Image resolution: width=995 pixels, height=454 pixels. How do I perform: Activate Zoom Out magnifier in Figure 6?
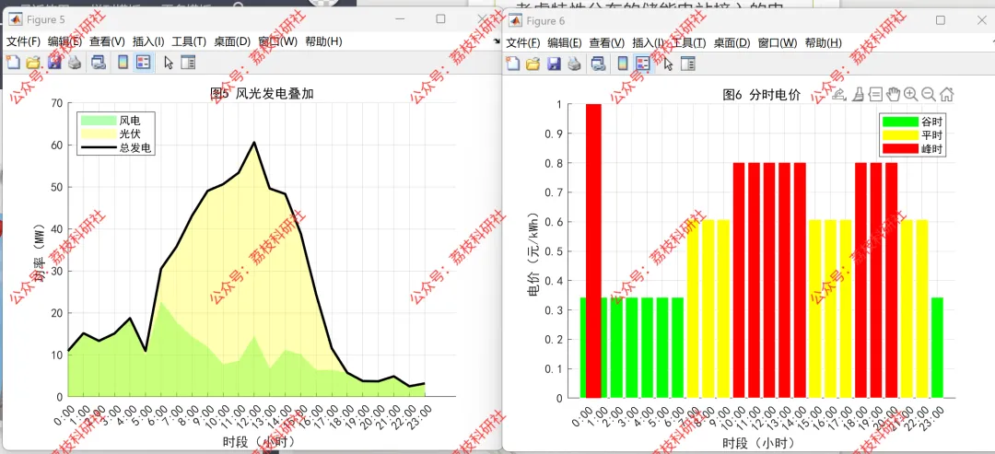click(929, 95)
